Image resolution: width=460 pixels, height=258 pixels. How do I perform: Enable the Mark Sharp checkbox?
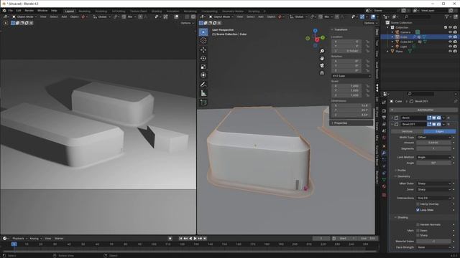tap(418, 235)
